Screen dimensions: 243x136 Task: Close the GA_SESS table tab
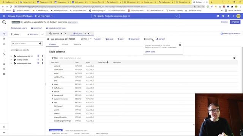coord(88,34)
